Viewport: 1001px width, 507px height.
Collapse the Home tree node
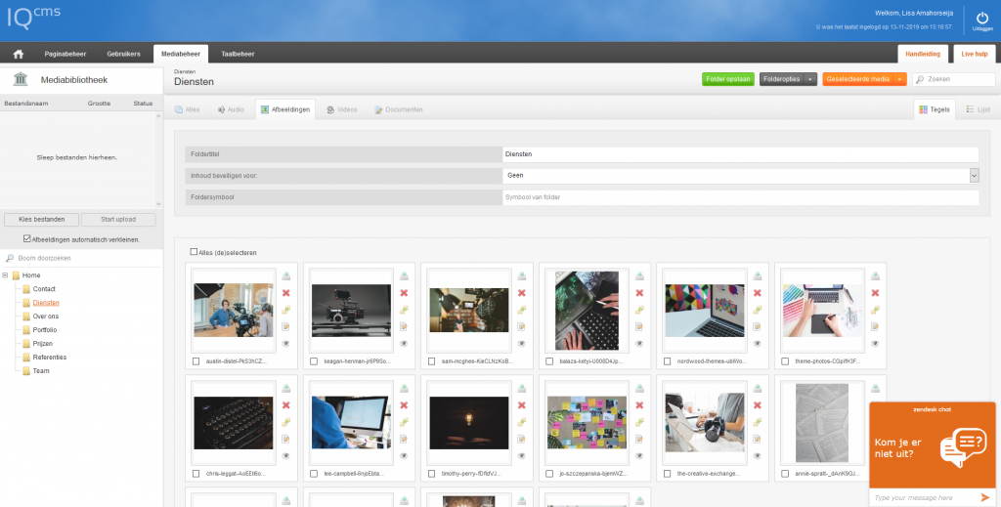[6, 275]
